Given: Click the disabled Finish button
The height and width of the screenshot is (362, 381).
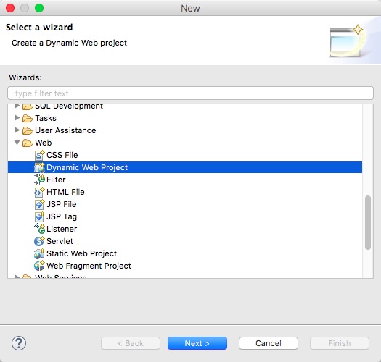Looking at the screenshot, I should [x=340, y=343].
